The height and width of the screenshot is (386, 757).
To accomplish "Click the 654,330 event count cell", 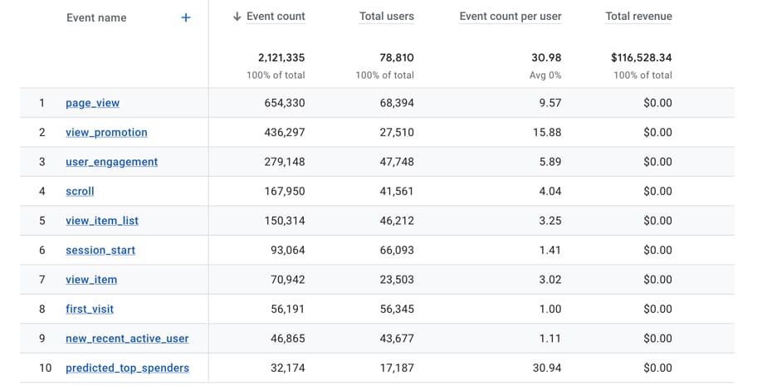I will coord(285,103).
